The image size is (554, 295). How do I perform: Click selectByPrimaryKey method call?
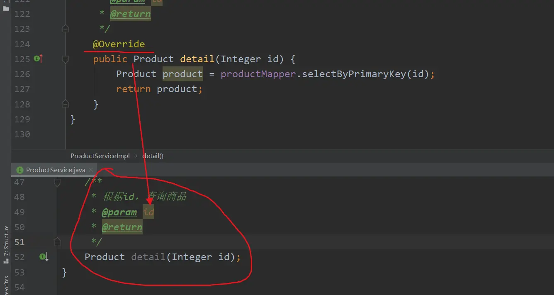[354, 74]
